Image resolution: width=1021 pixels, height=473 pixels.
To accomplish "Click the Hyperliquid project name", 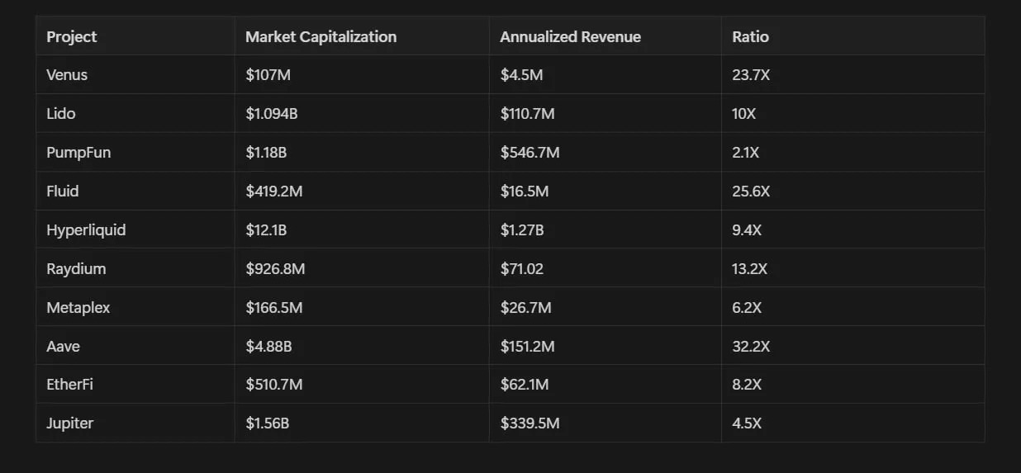I will tap(86, 230).
